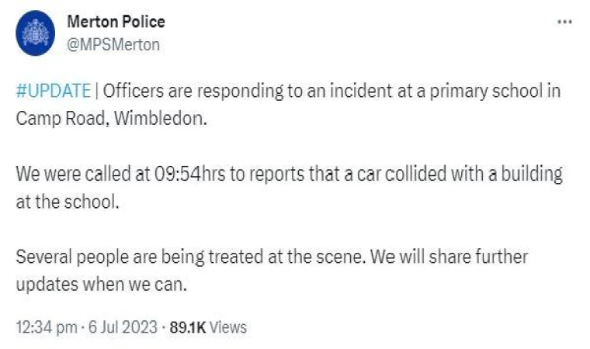Open the tweet's more options menu
590x349 pixels.
(x=564, y=22)
